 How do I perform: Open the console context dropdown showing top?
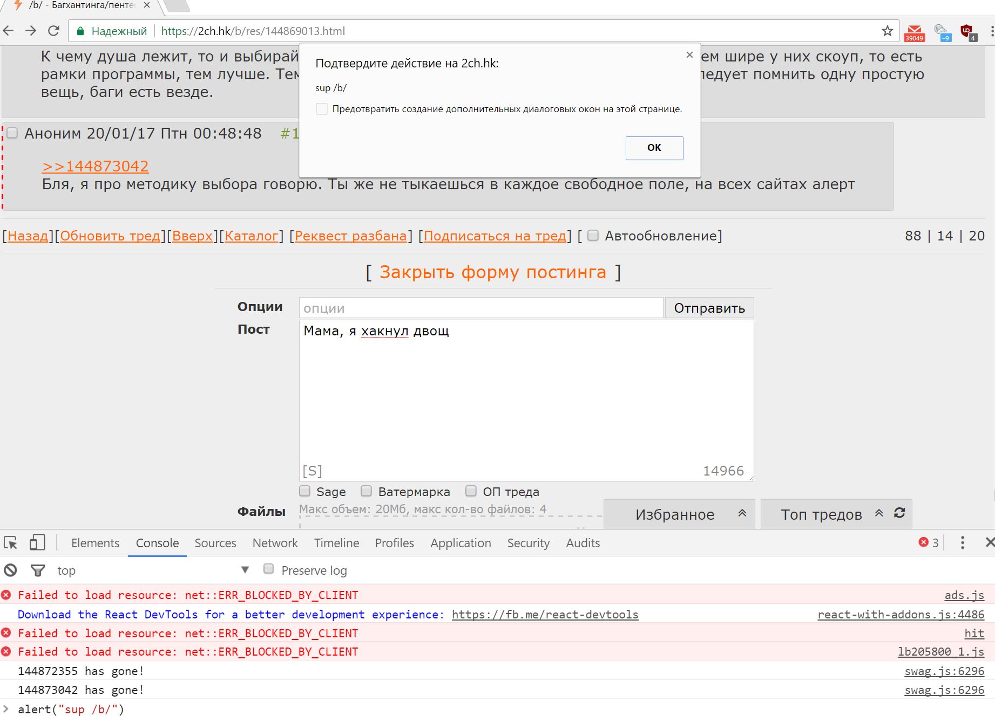(x=153, y=570)
